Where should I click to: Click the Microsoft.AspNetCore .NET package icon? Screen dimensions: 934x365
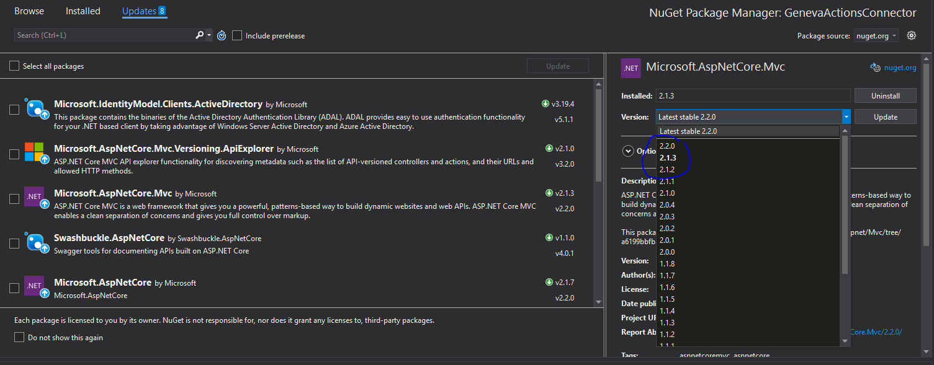[36, 287]
